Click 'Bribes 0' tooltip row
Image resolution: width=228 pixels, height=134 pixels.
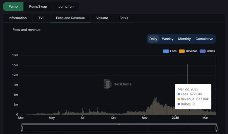186,104
